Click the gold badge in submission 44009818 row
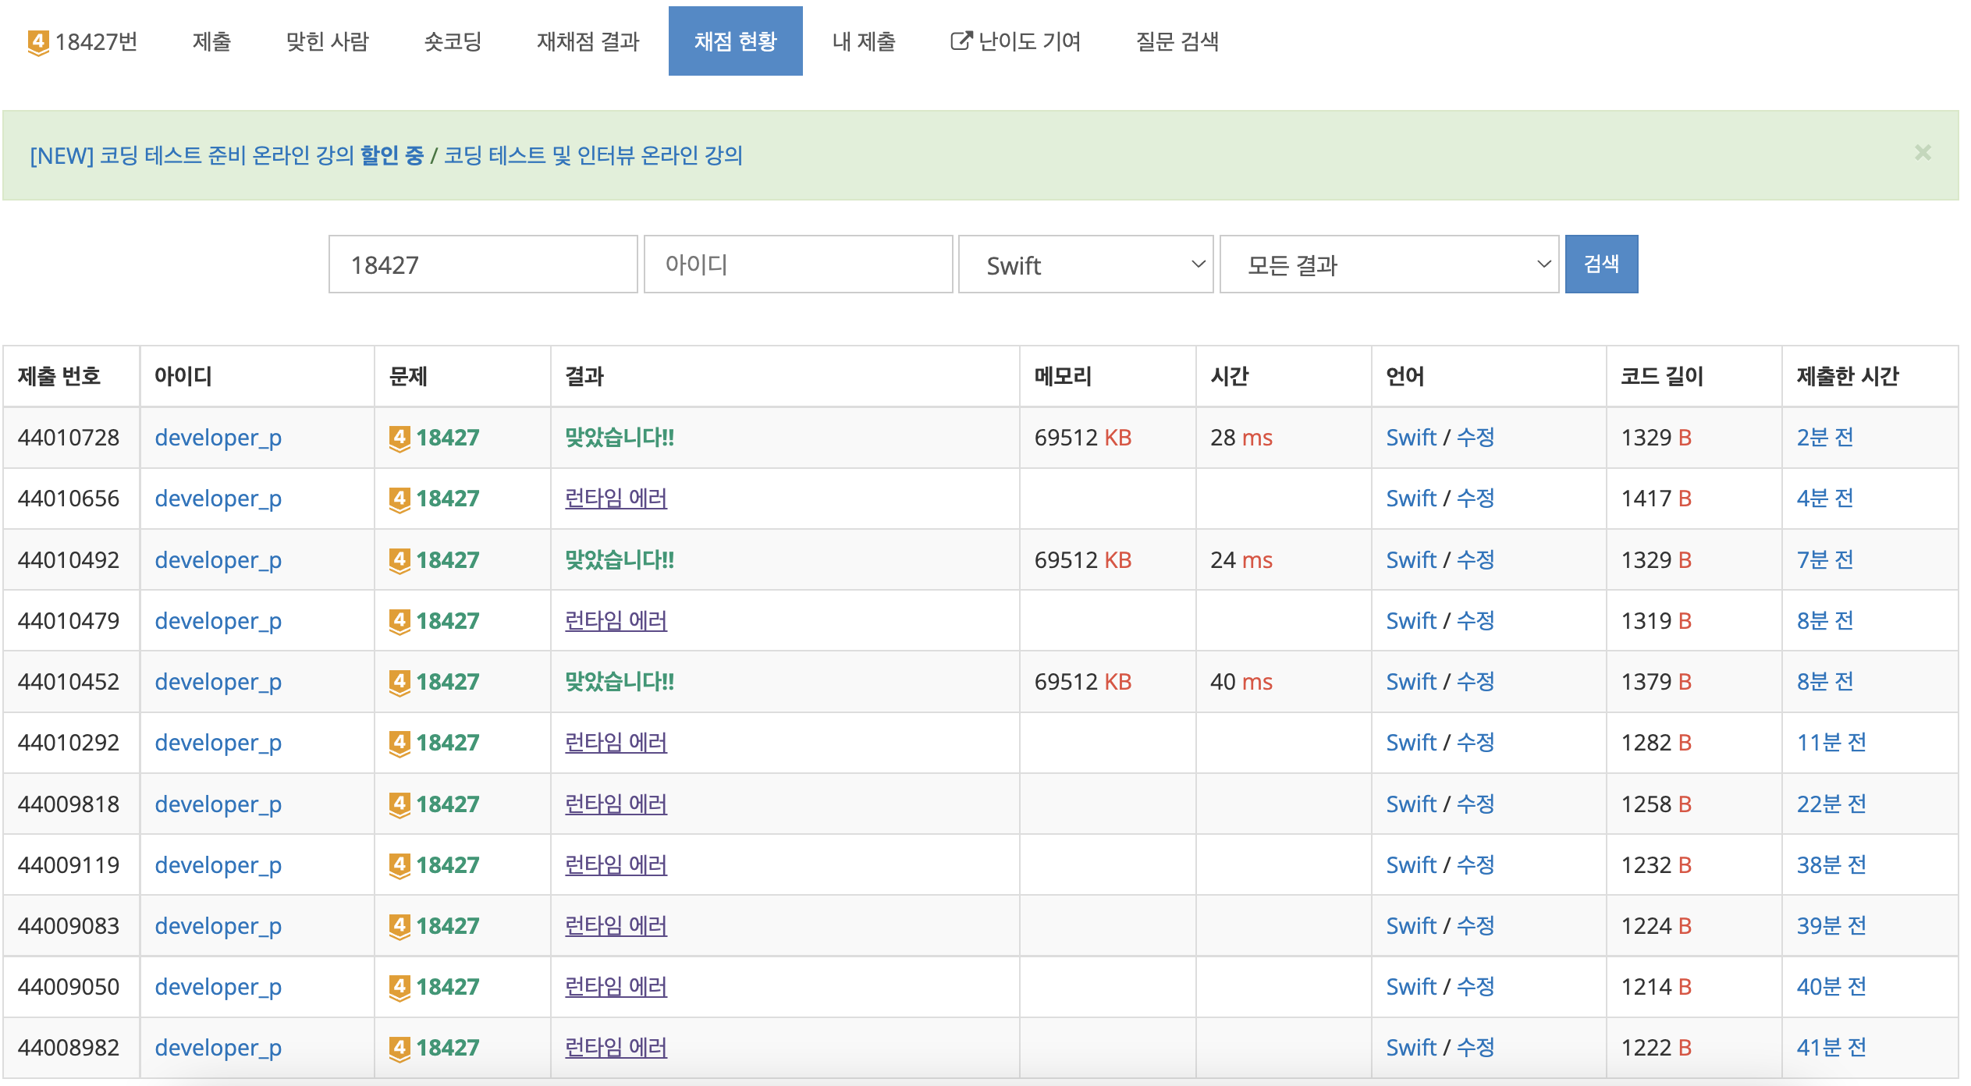 click(x=400, y=804)
